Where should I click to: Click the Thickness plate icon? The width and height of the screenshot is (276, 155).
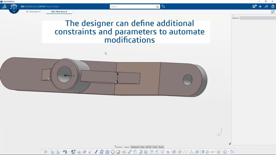pos(168,152)
